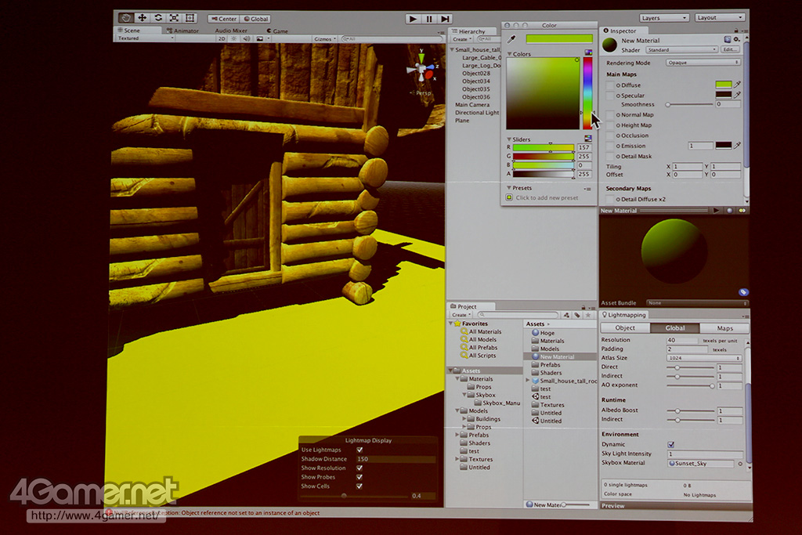The height and width of the screenshot is (535, 802).
Task: Open the Atlas Size 1024 dropdown
Action: tap(704, 358)
